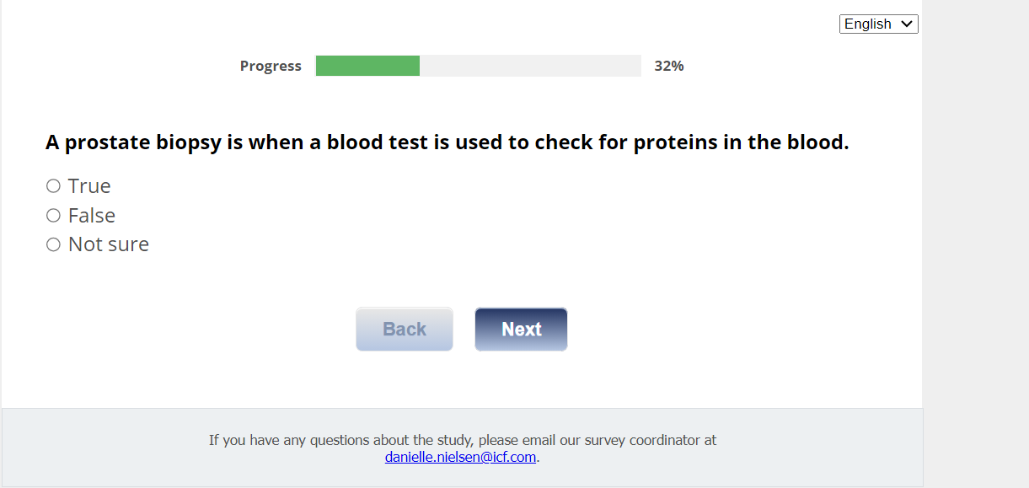1029x488 pixels.
Task: Open the danielle.nielsen@icf.com email link
Action: 461,458
